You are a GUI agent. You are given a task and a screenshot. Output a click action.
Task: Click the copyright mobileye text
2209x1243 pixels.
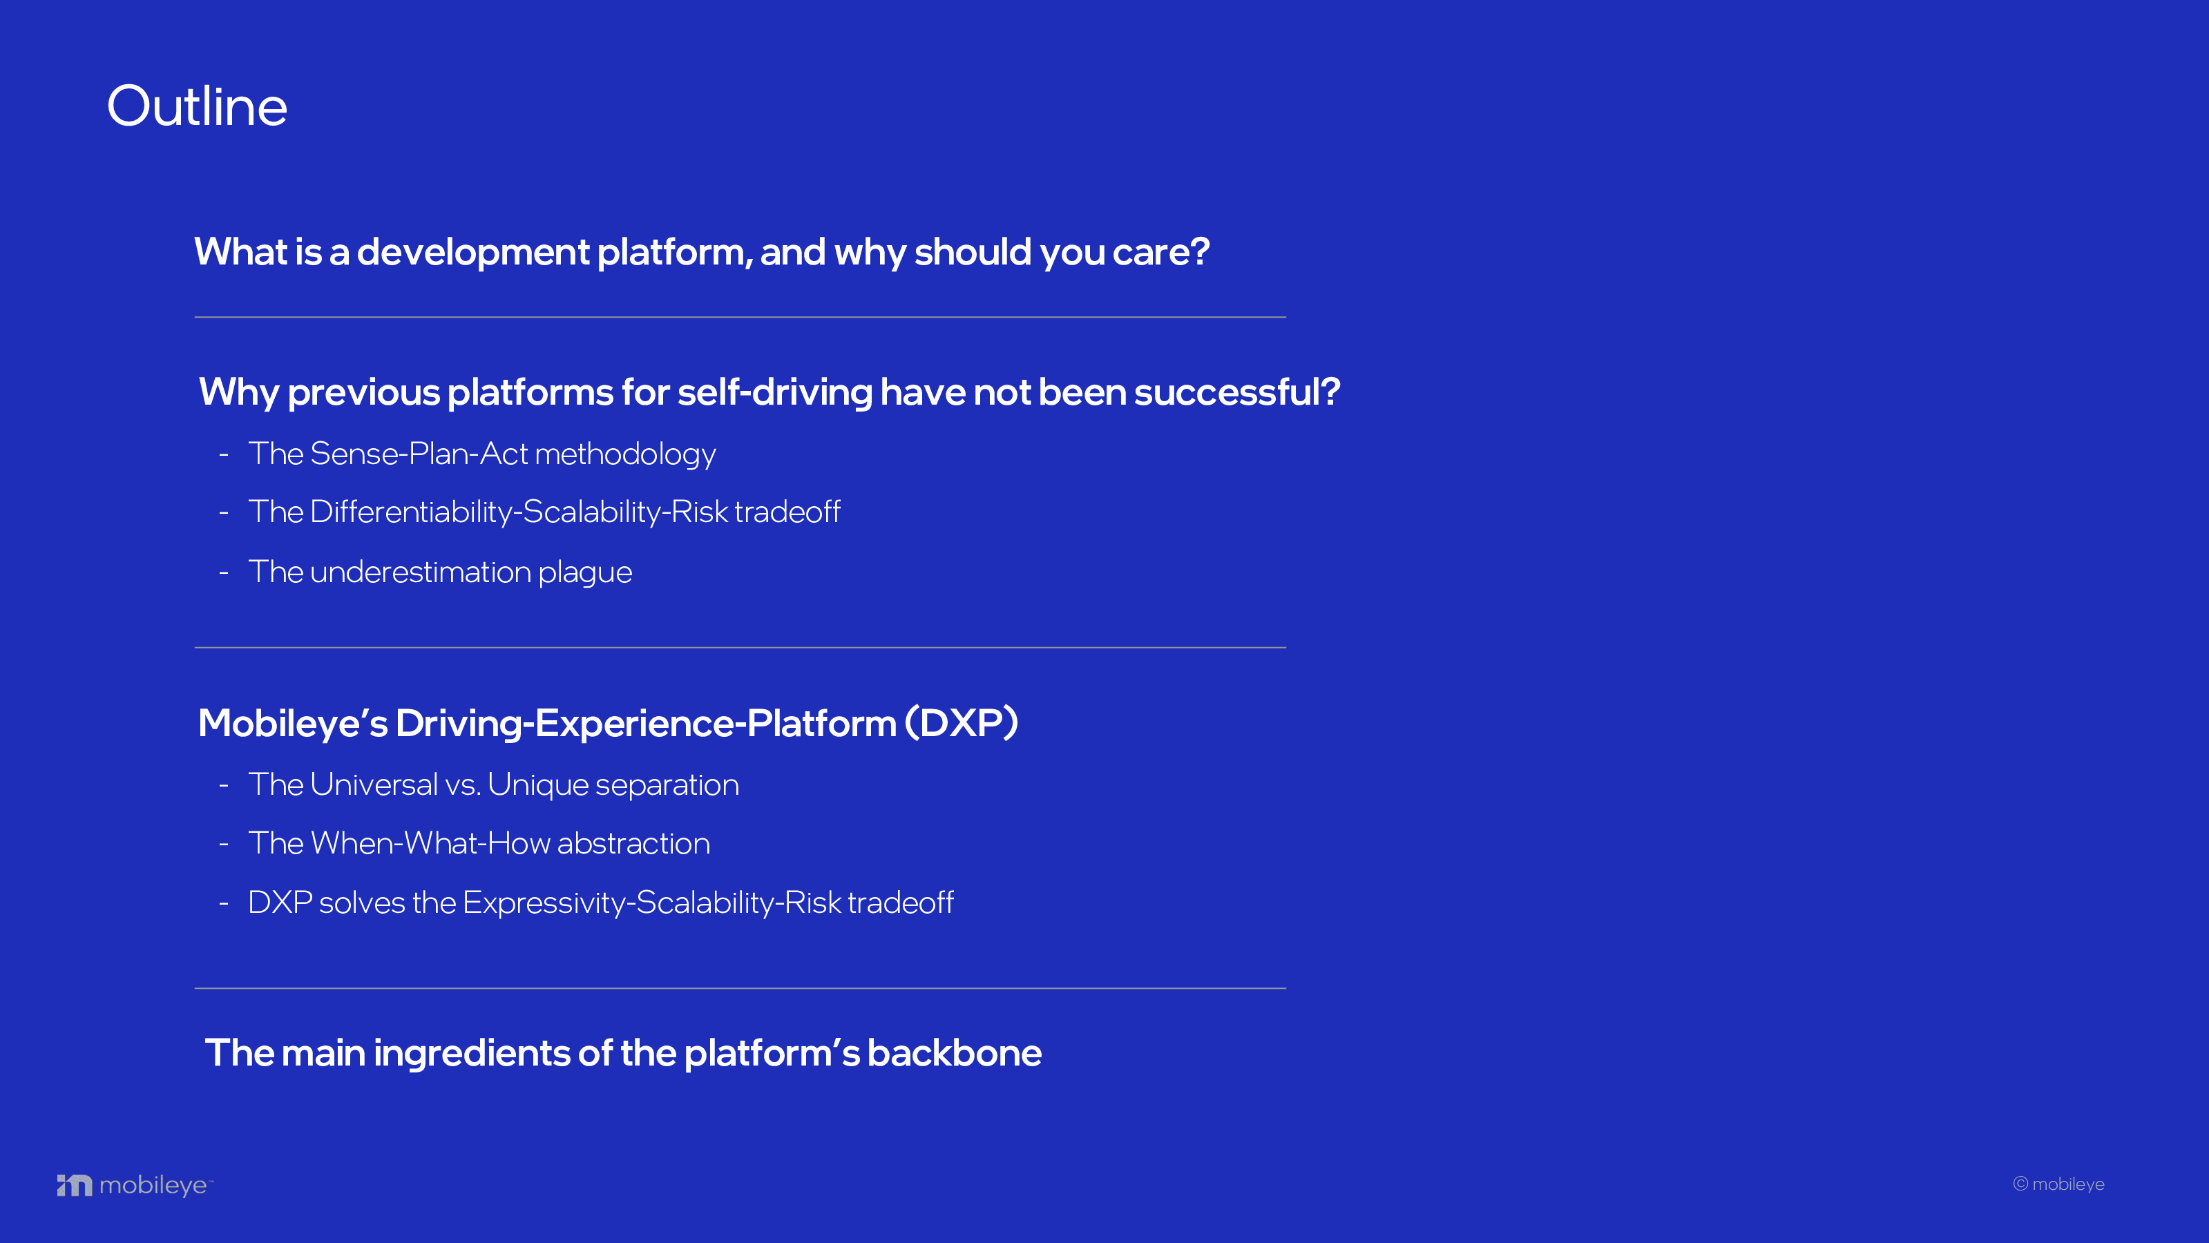2058,1184
